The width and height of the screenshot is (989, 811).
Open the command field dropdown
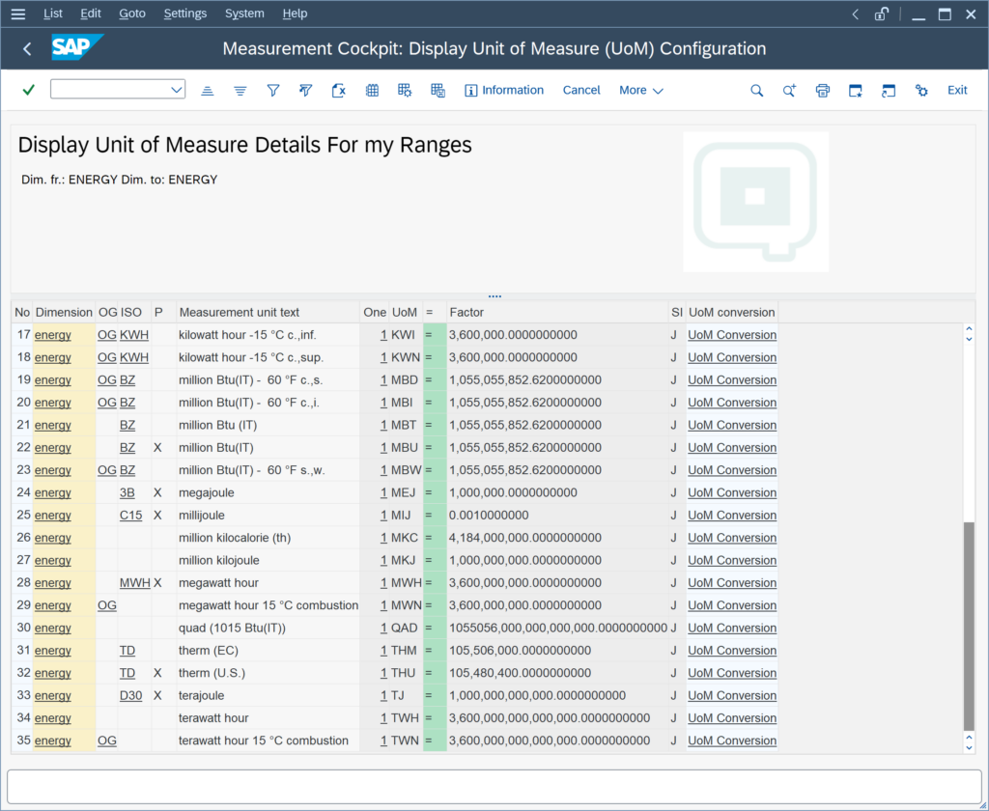[177, 90]
